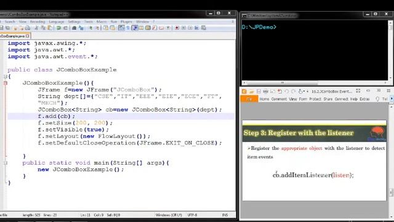Click Foxit's Undo arrow in quick access bar
394x222 pixels.
click(x=287, y=91)
